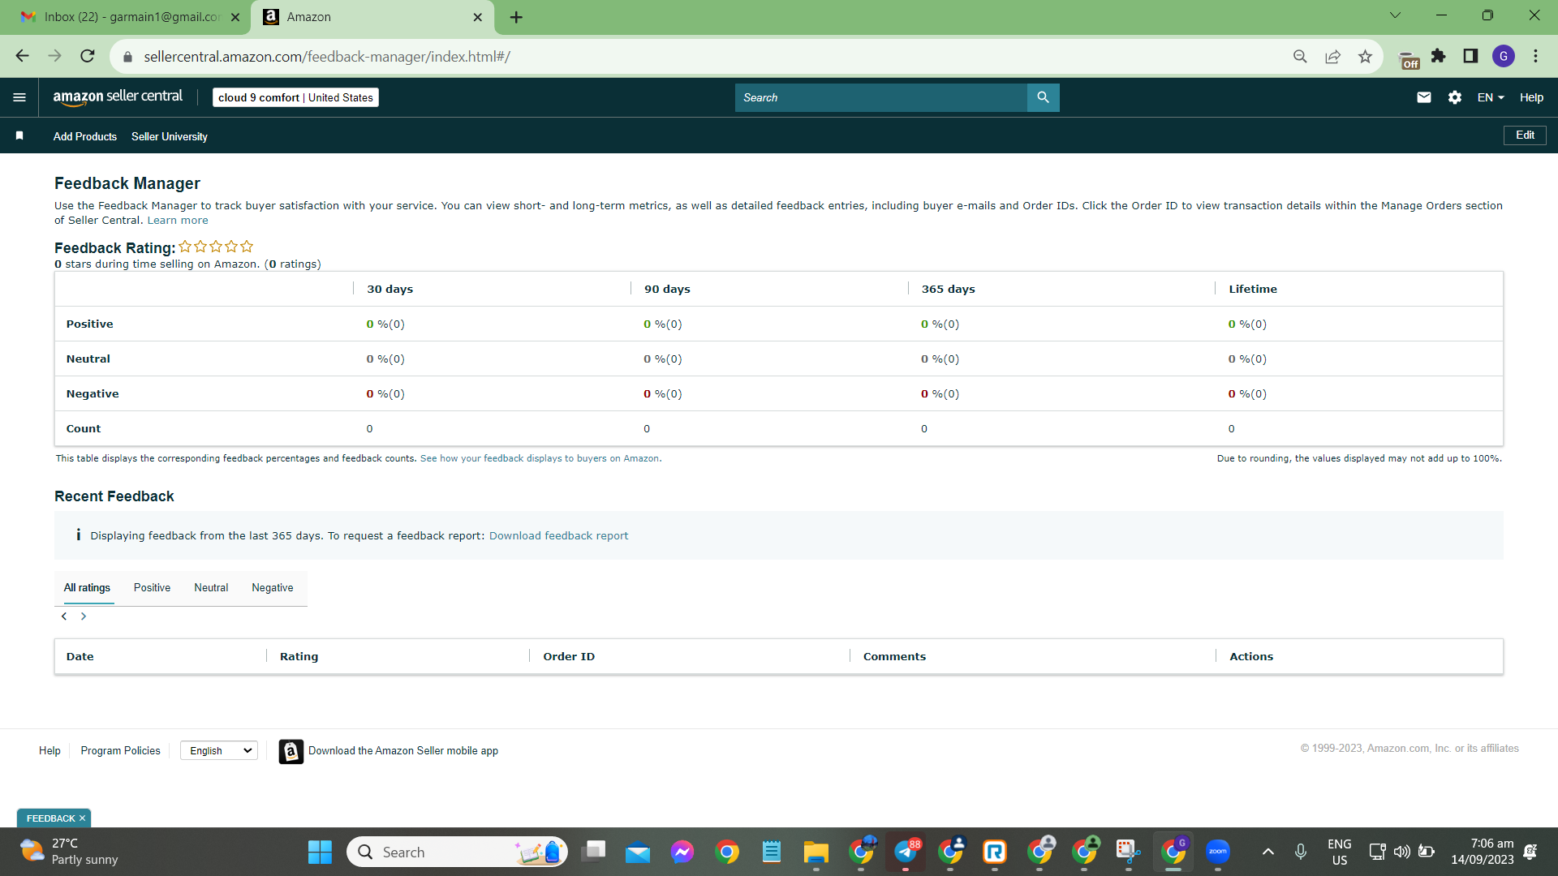
Task: Switch to the Positive ratings tab
Action: (x=152, y=587)
